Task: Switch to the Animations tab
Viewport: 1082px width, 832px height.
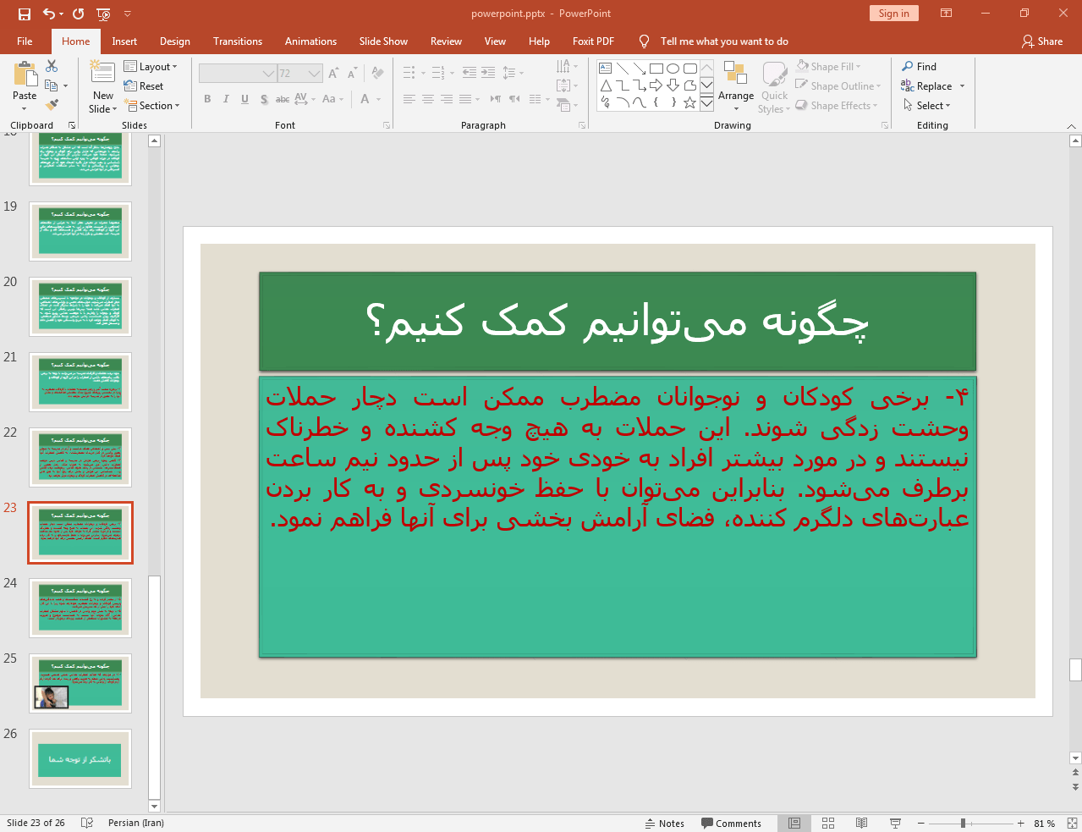Action: click(310, 41)
